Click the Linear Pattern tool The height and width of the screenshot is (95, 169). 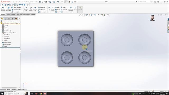53,9
